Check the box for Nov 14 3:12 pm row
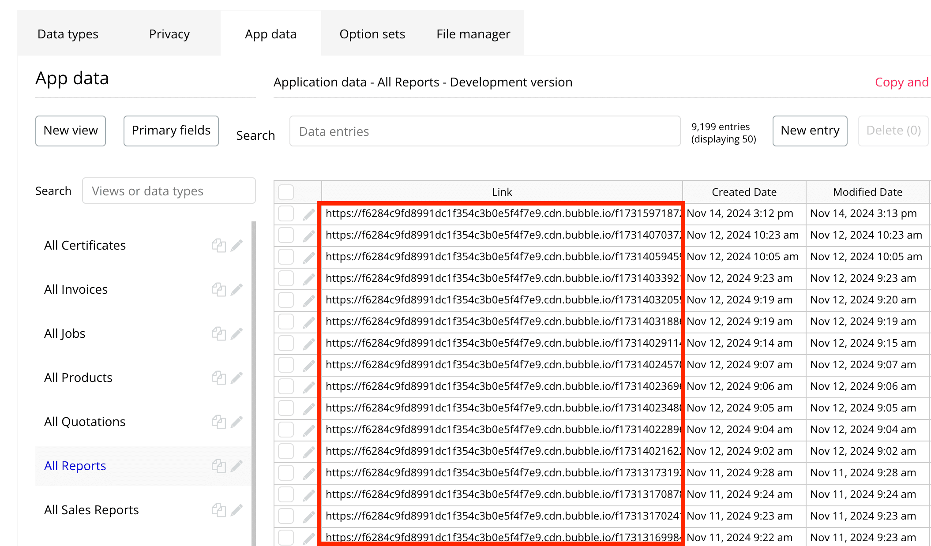The height and width of the screenshot is (546, 931). (286, 214)
